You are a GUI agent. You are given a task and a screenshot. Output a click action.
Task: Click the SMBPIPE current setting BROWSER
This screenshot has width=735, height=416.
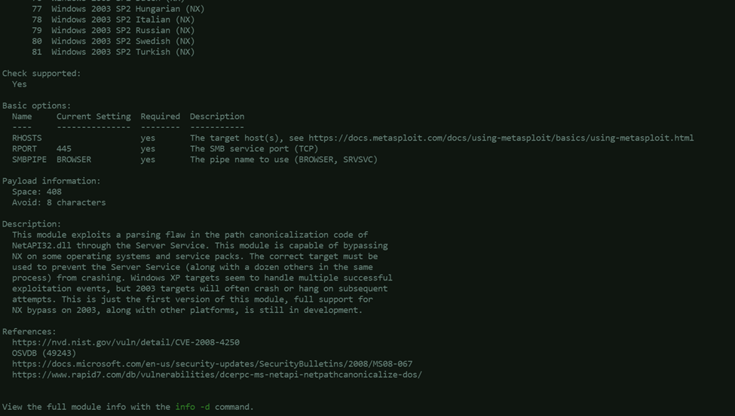[74, 159]
